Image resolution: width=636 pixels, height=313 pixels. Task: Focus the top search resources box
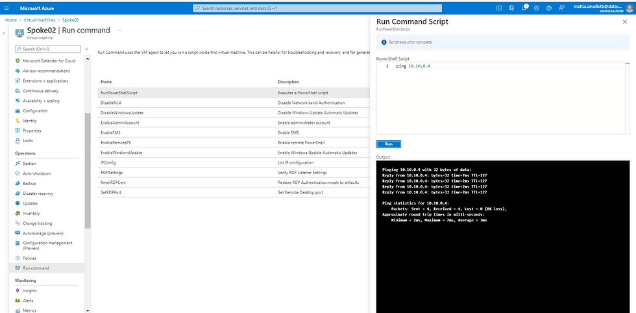pyautogui.click(x=317, y=8)
